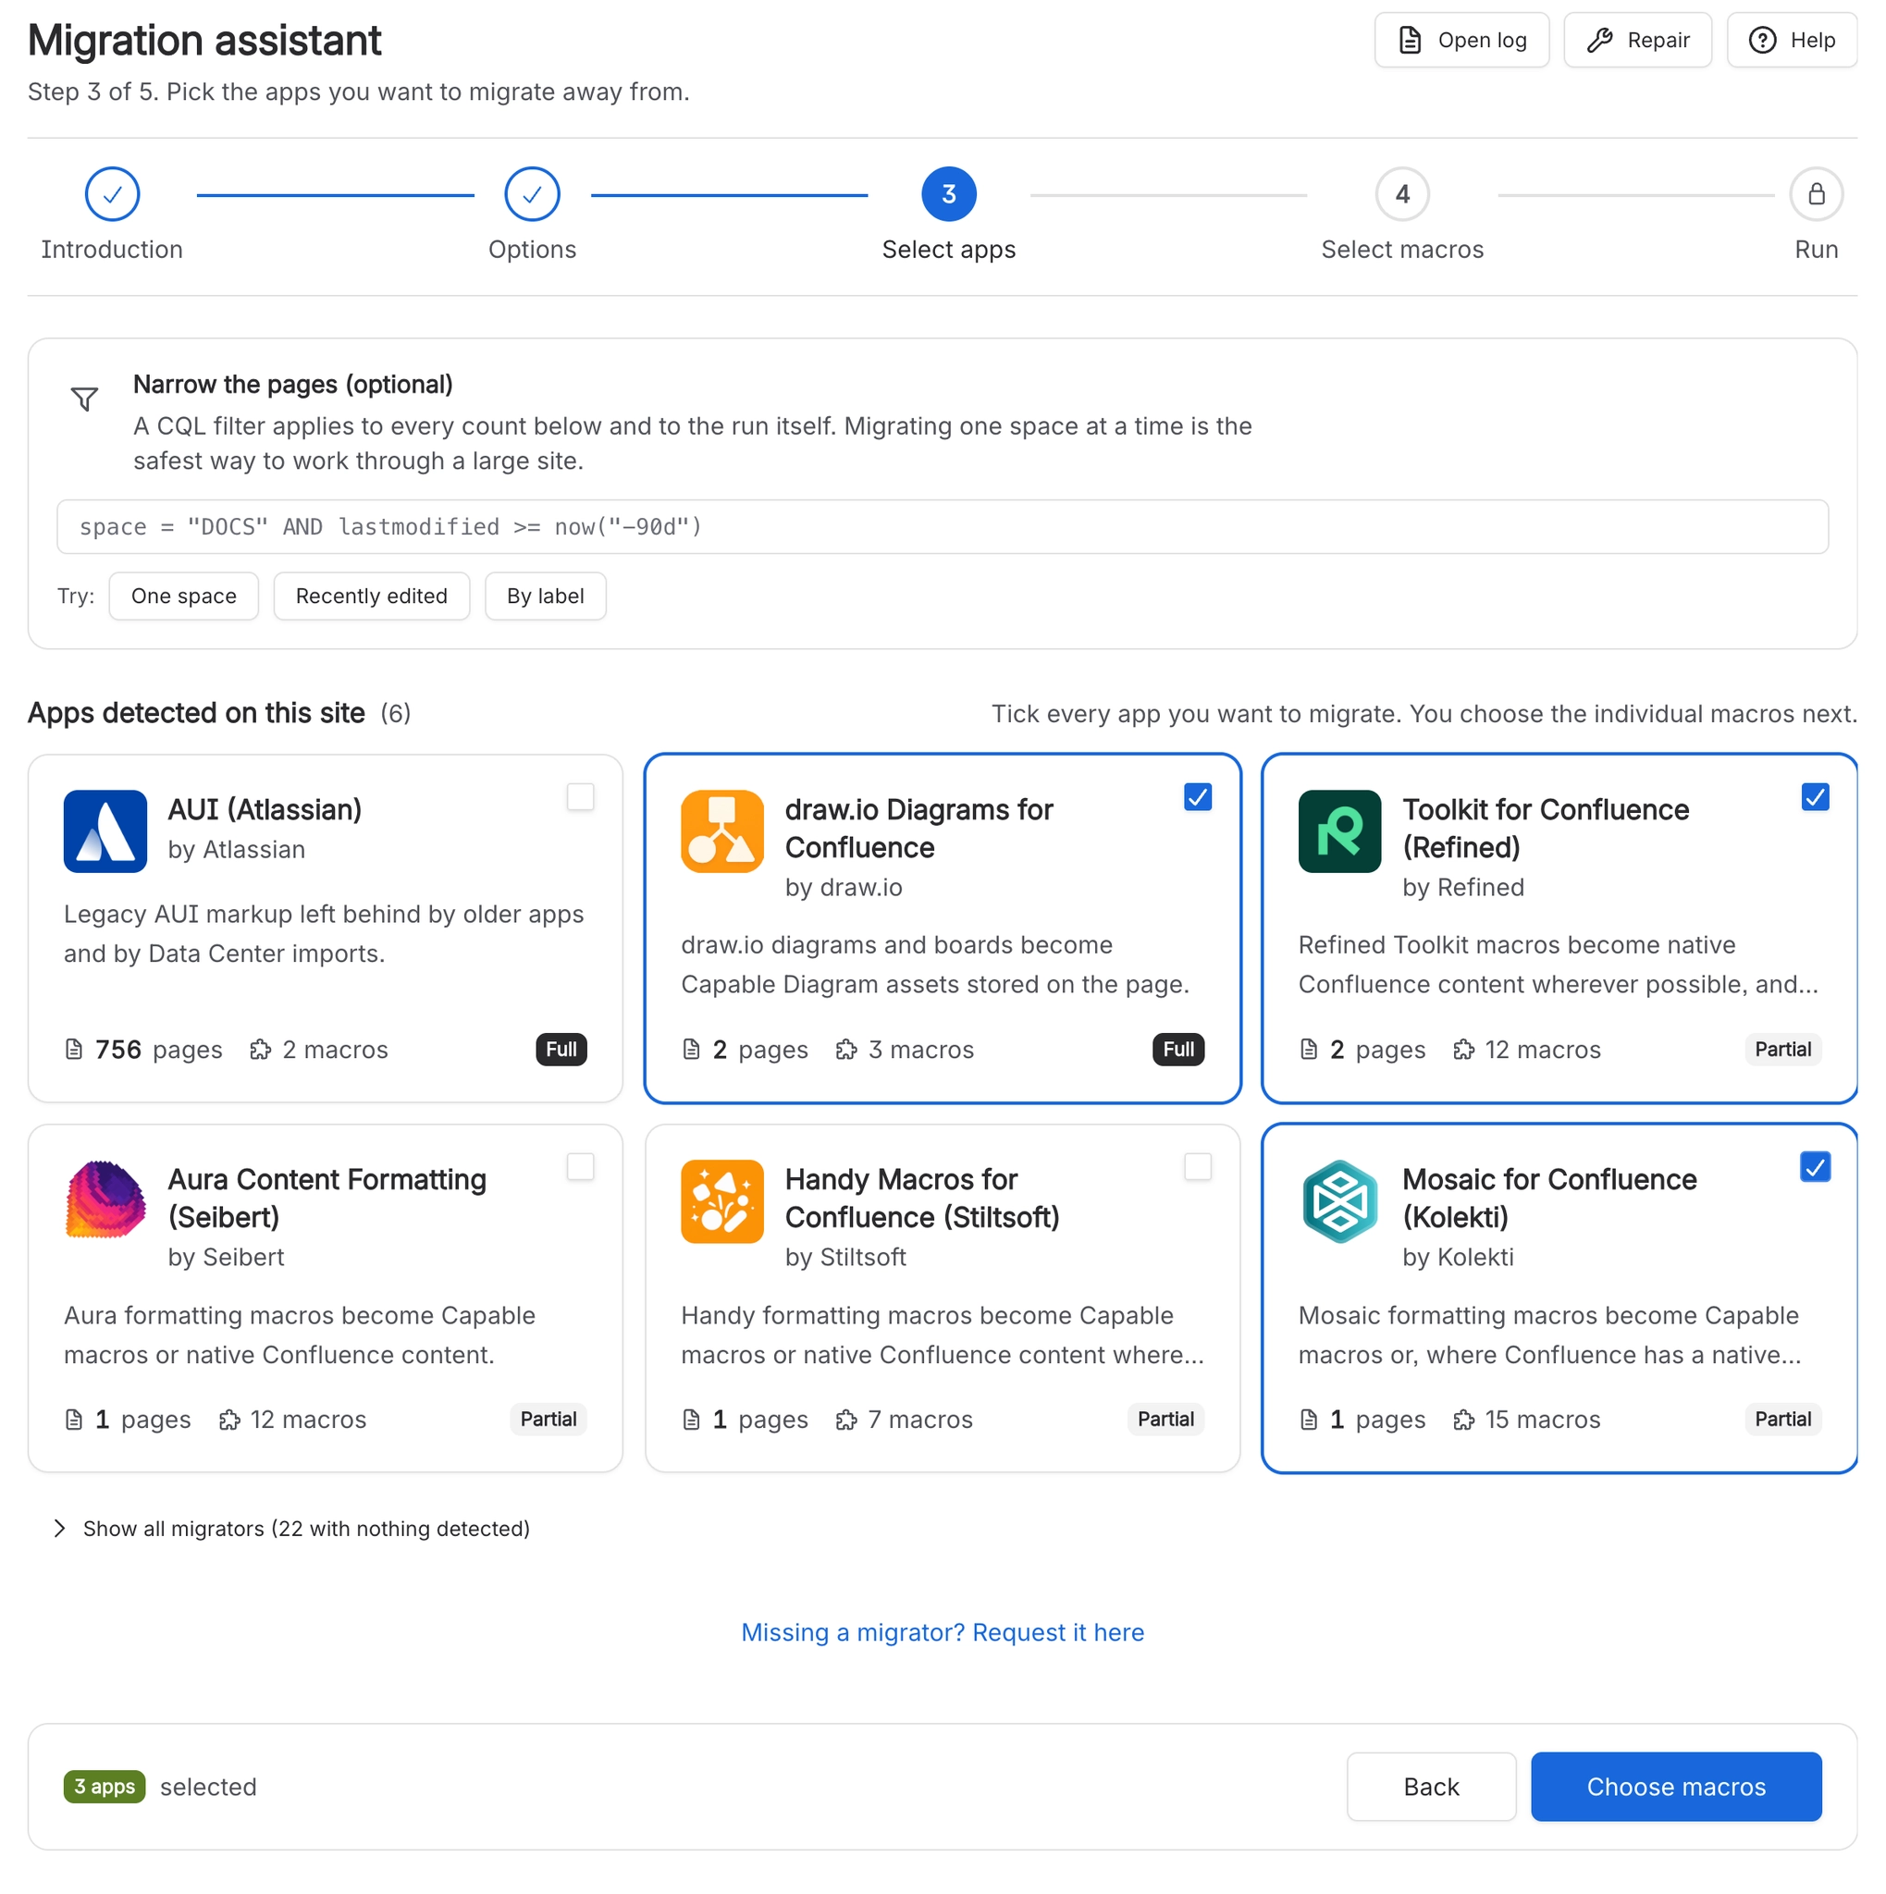This screenshot has height=1894, width=1886.
Task: Click the Partial badge on Handy Macros card
Action: coord(1165,1420)
